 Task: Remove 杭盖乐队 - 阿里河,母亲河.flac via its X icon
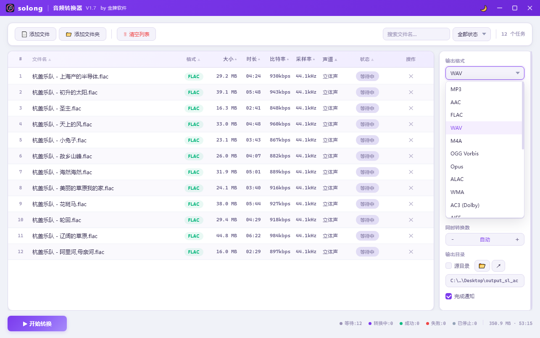pos(411,252)
